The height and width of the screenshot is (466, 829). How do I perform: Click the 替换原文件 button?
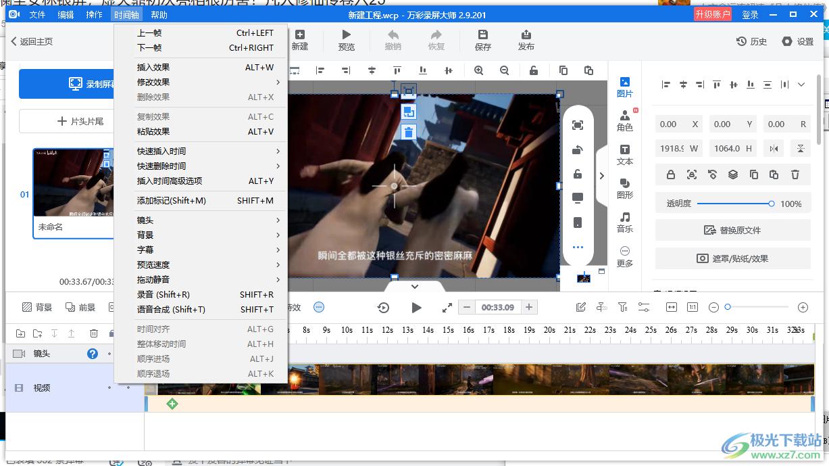(732, 230)
